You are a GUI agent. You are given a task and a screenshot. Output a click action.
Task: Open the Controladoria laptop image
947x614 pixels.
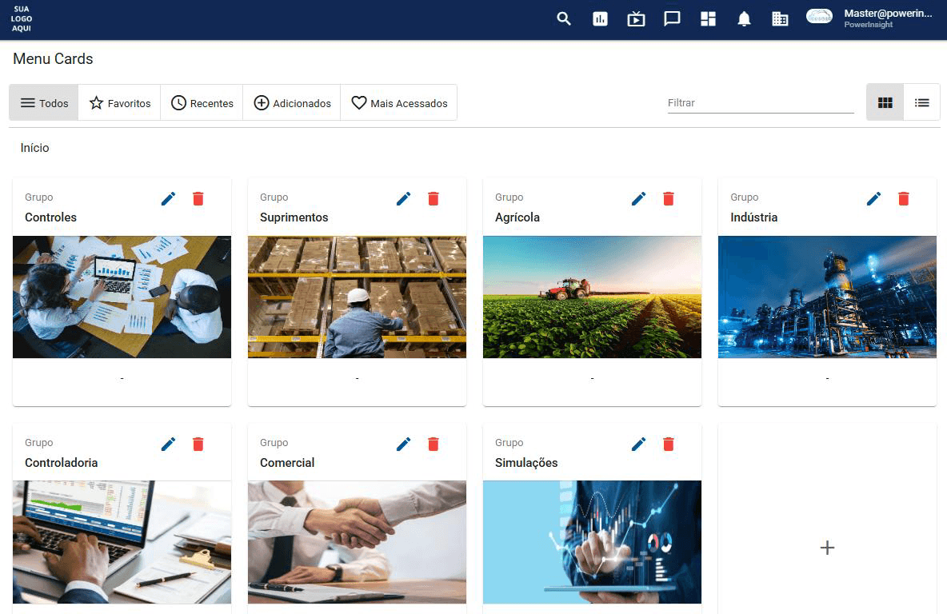point(122,542)
